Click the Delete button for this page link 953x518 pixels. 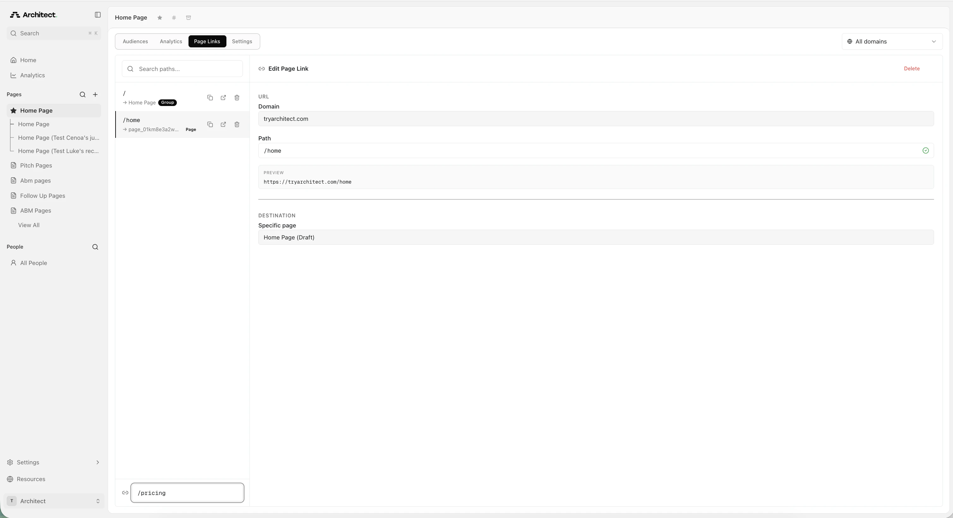coord(912,69)
